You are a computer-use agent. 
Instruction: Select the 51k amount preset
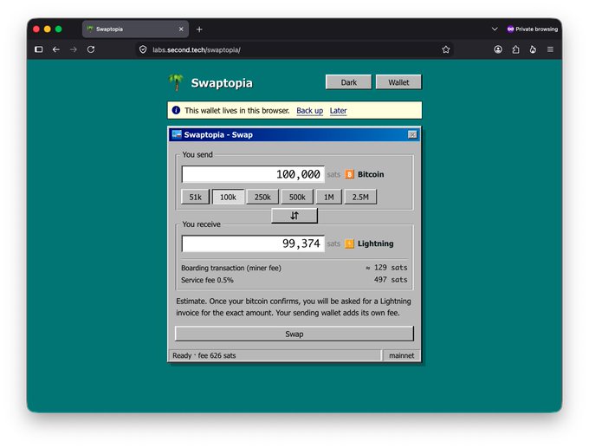click(x=196, y=197)
